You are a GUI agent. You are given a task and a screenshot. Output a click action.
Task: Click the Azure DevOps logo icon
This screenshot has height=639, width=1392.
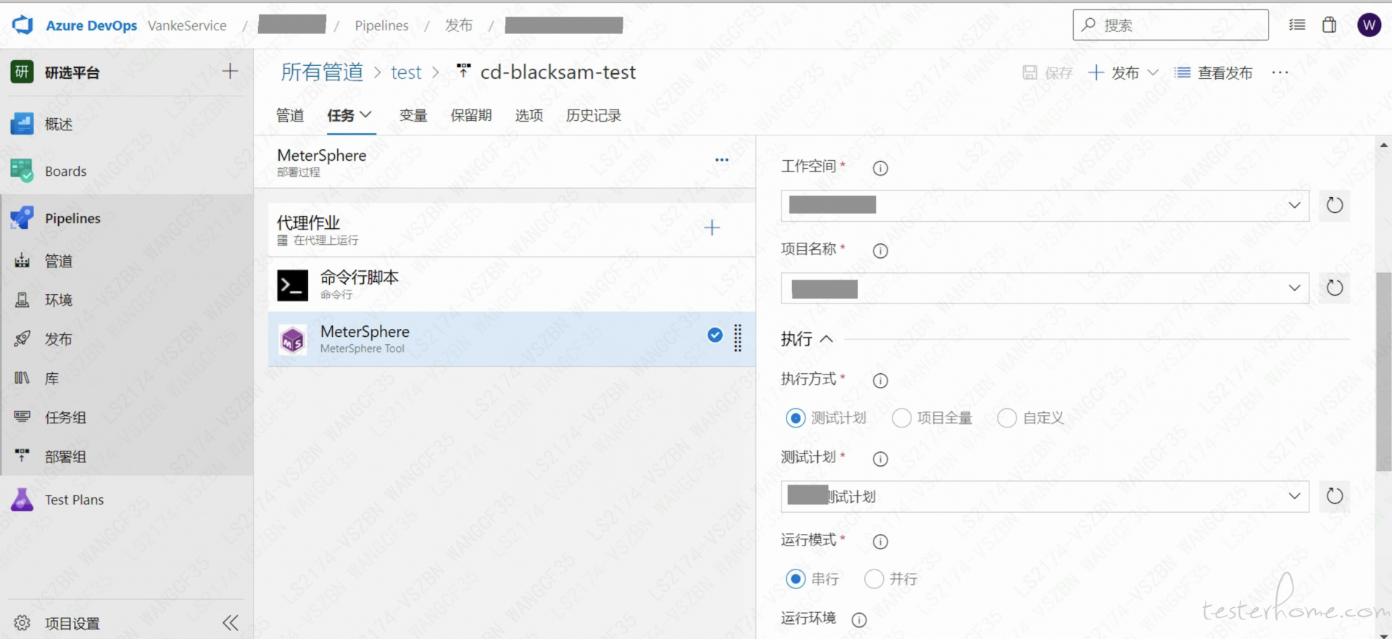(23, 25)
